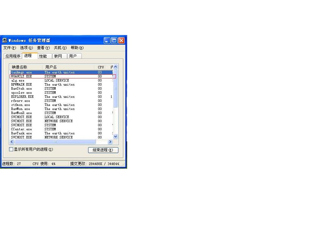Select the ctfmon.exe process row
The image size is (320, 240).
[x=61, y=105]
